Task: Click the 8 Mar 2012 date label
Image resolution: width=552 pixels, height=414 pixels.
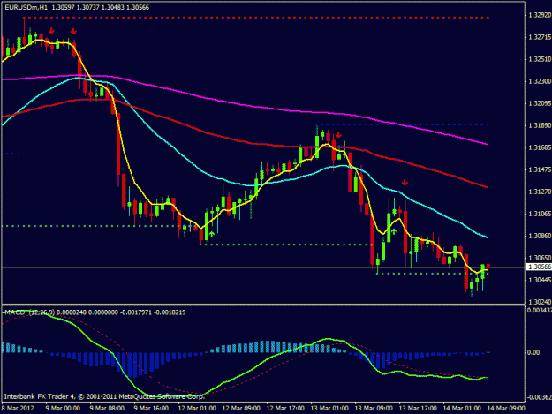Action: 18,408
